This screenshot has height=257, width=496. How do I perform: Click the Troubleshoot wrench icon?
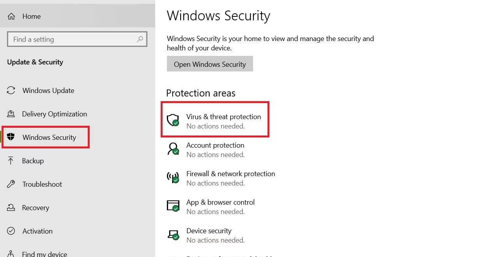coord(11,184)
